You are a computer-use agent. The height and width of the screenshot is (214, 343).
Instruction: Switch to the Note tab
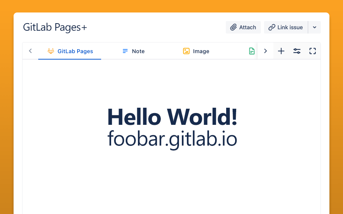click(x=133, y=51)
